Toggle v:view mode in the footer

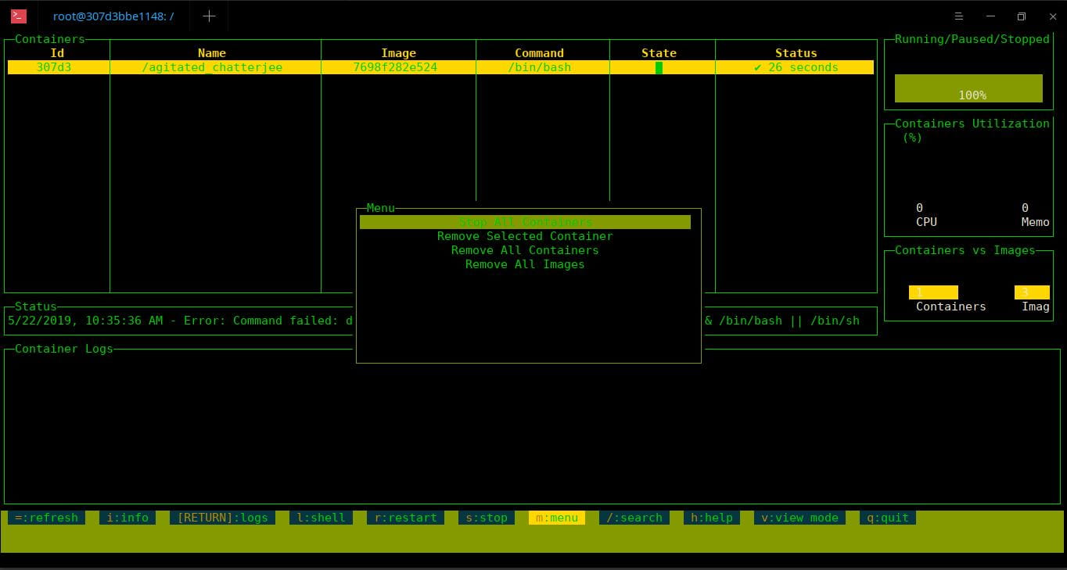click(799, 518)
